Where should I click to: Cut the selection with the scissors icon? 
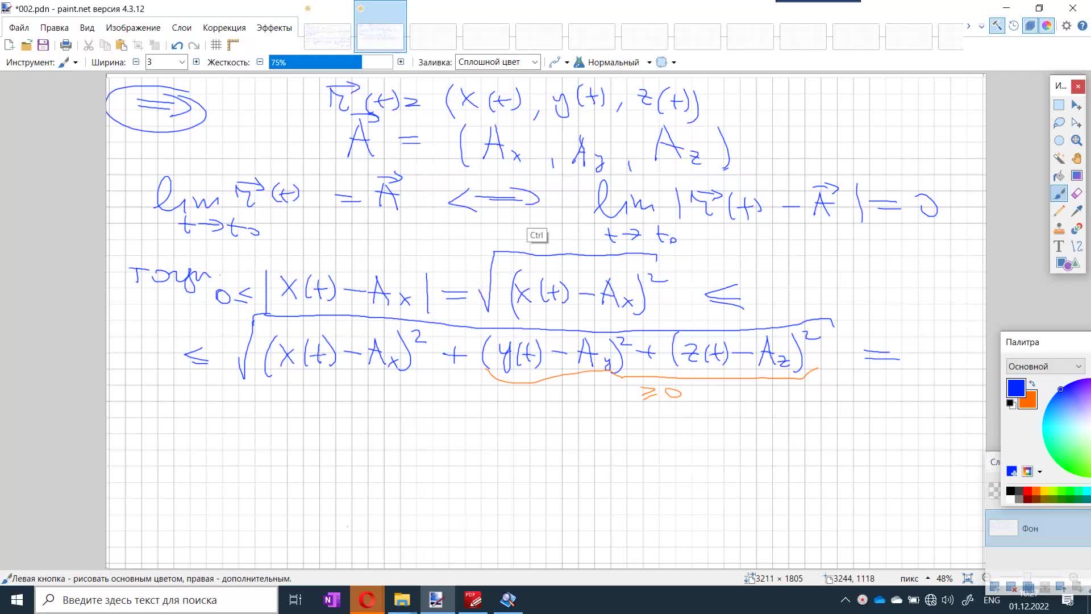tap(88, 45)
